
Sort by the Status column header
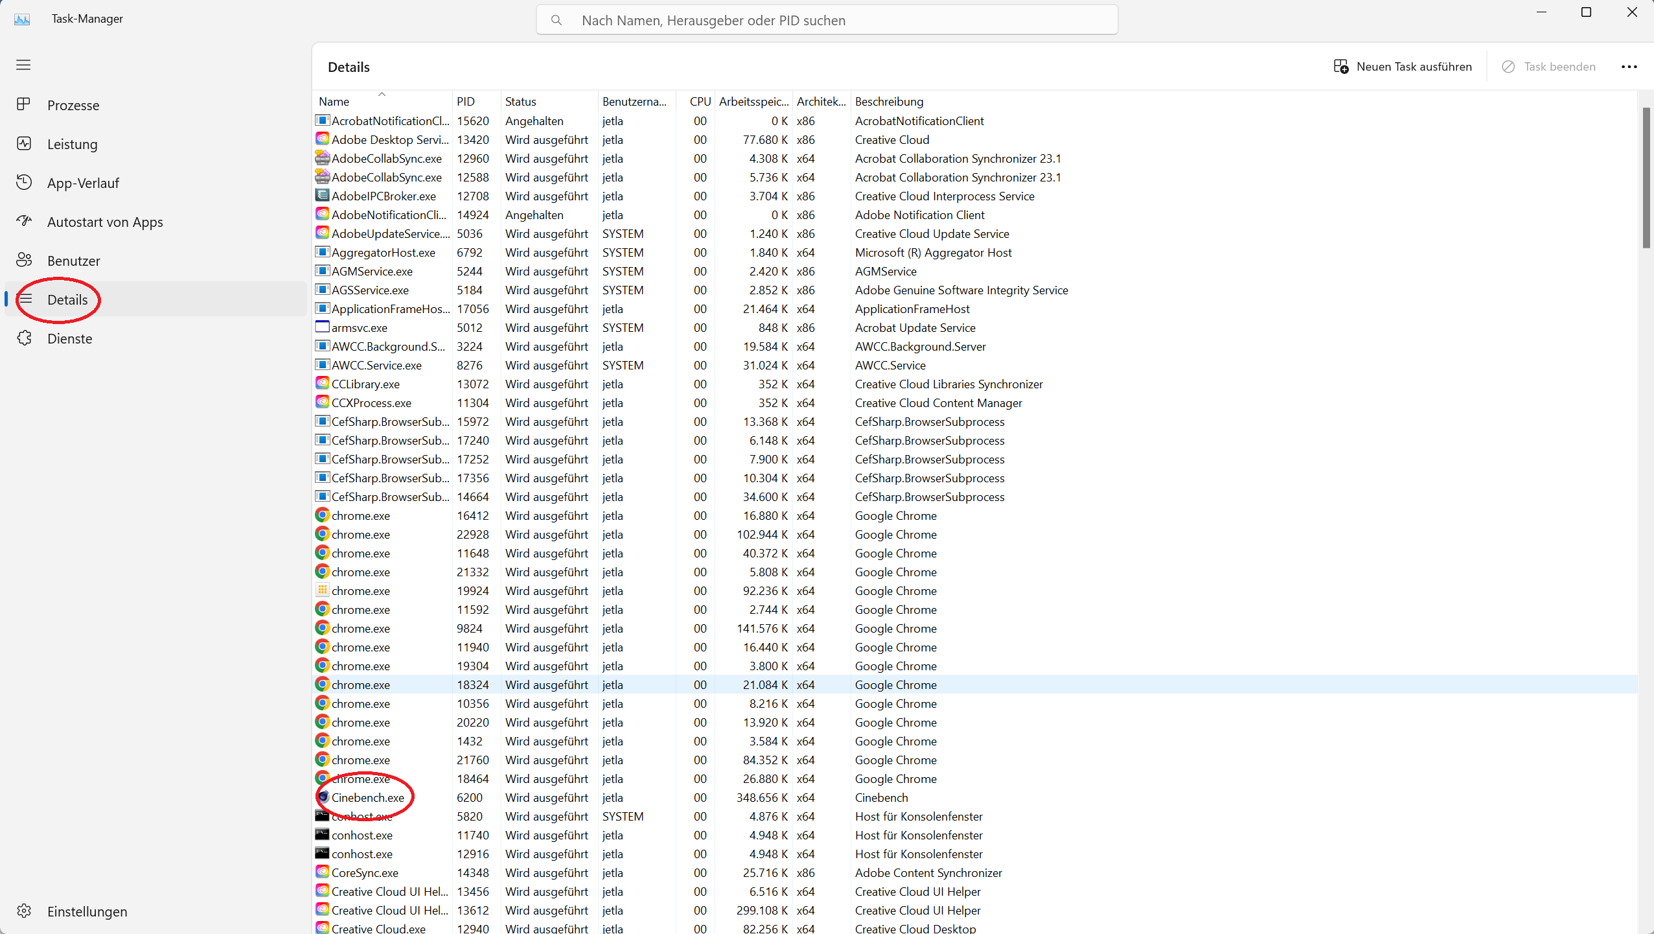549,101
